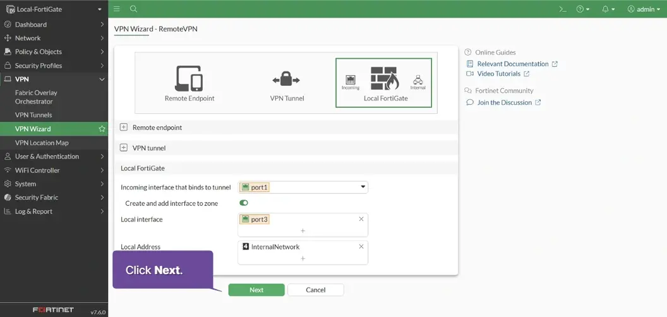This screenshot has width=667, height=317.
Task: Open the admin user menu
Action: point(644,9)
